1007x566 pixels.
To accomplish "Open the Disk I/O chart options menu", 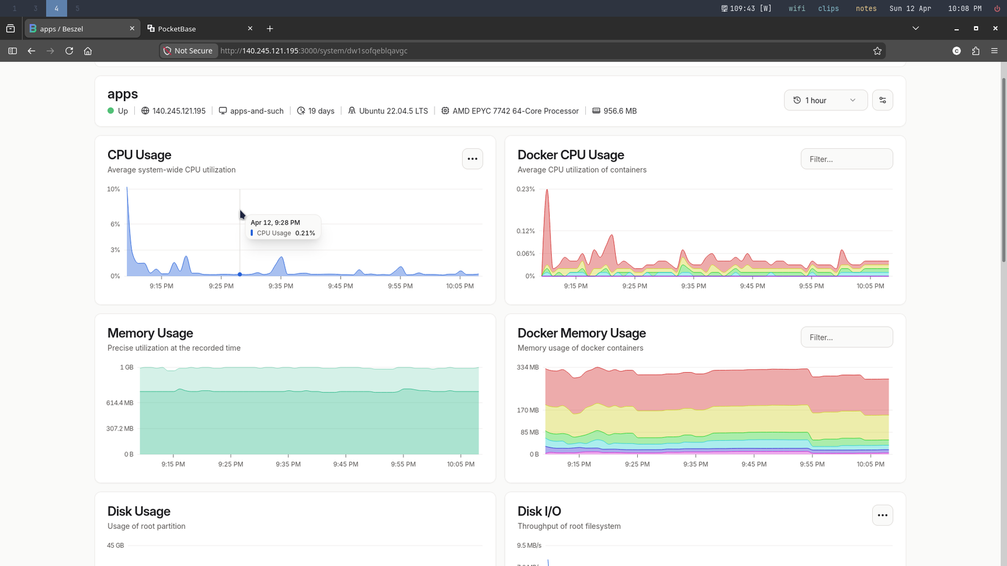I will click(882, 515).
